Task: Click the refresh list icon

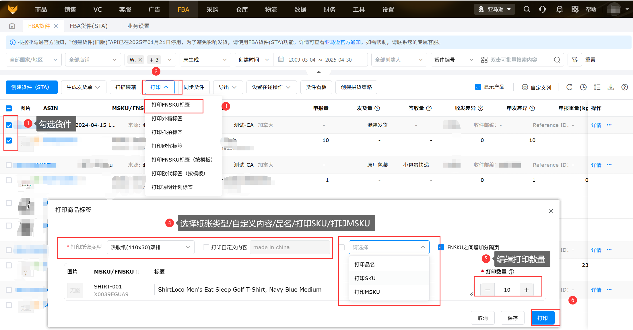Action: point(569,87)
